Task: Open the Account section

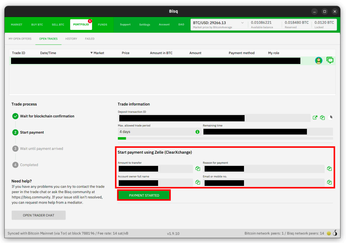Action: click(164, 25)
